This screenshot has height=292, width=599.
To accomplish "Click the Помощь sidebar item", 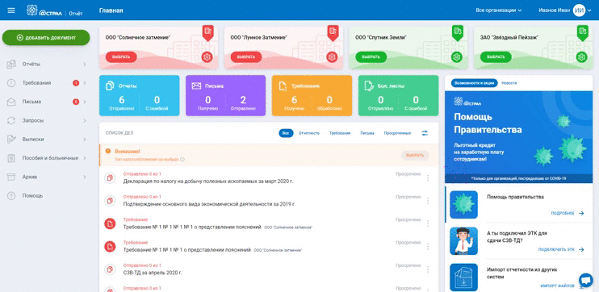I will point(32,195).
